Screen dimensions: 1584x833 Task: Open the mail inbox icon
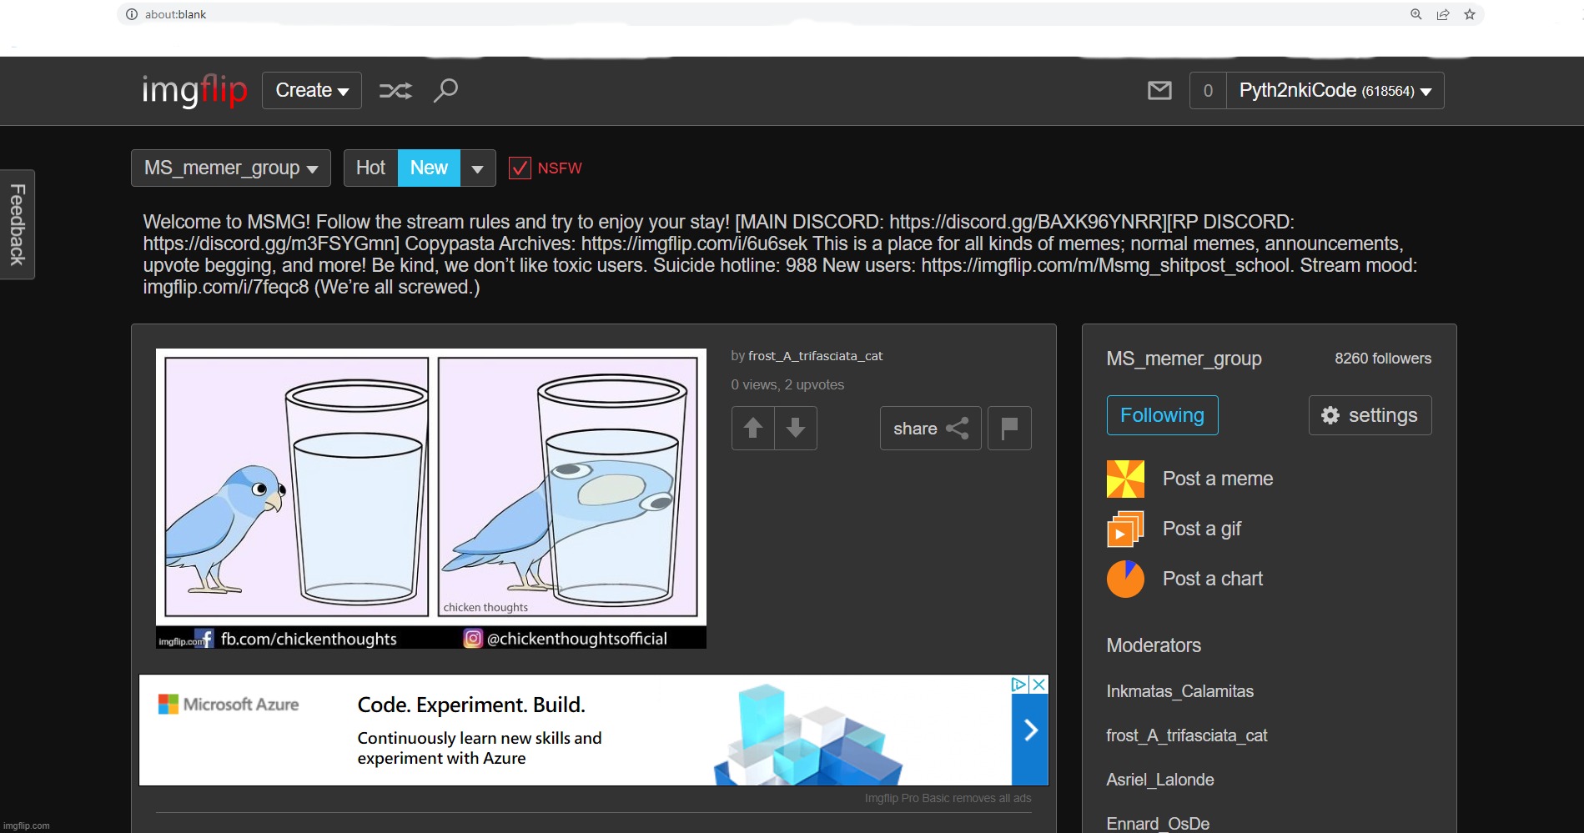point(1159,90)
